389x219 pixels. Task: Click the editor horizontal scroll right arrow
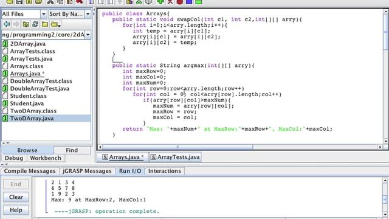tap(380, 147)
